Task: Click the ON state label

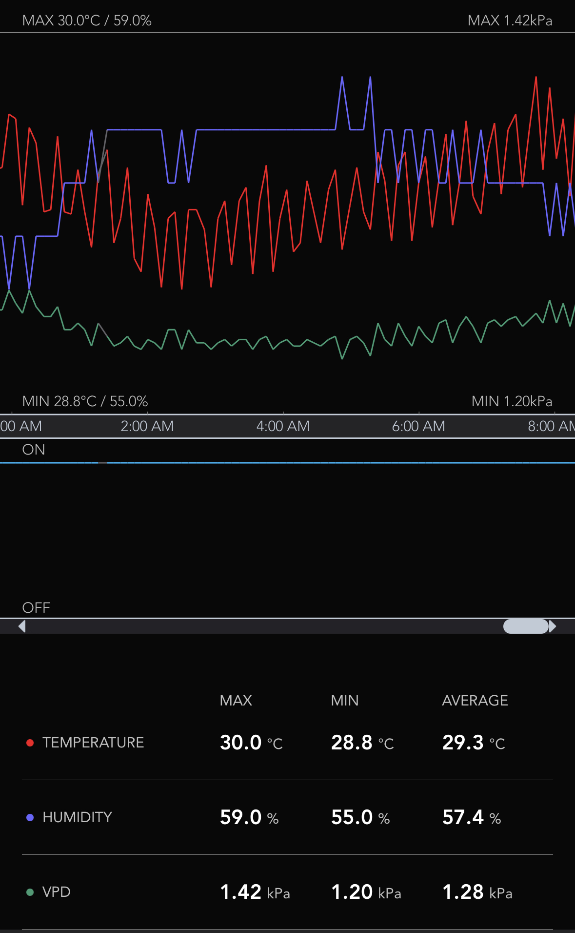Action: point(34,450)
